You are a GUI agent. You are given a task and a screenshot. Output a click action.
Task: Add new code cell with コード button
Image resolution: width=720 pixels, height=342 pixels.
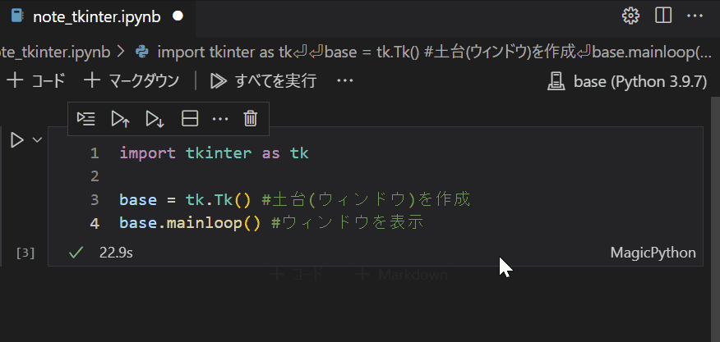tap(36, 80)
